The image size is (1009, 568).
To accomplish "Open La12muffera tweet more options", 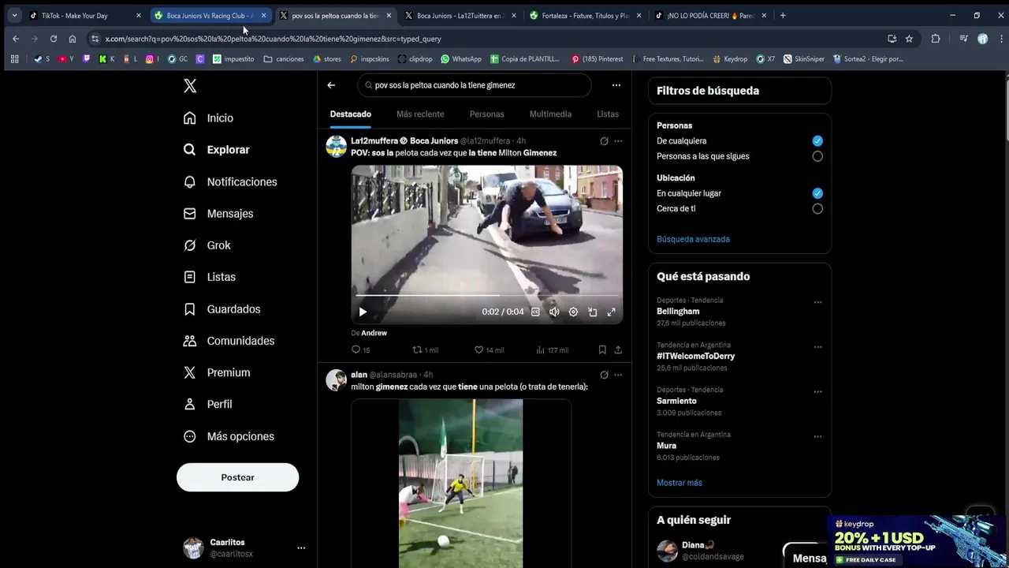I will (618, 141).
